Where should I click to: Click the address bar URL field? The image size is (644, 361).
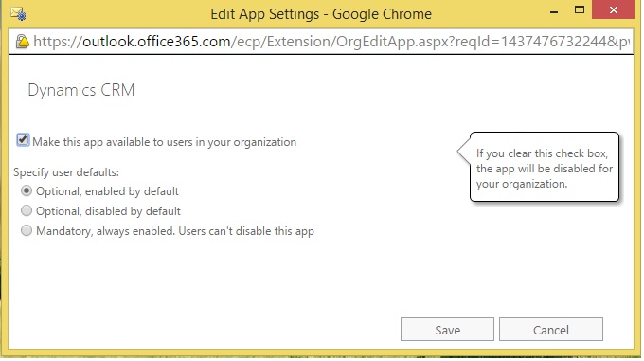(x=331, y=41)
